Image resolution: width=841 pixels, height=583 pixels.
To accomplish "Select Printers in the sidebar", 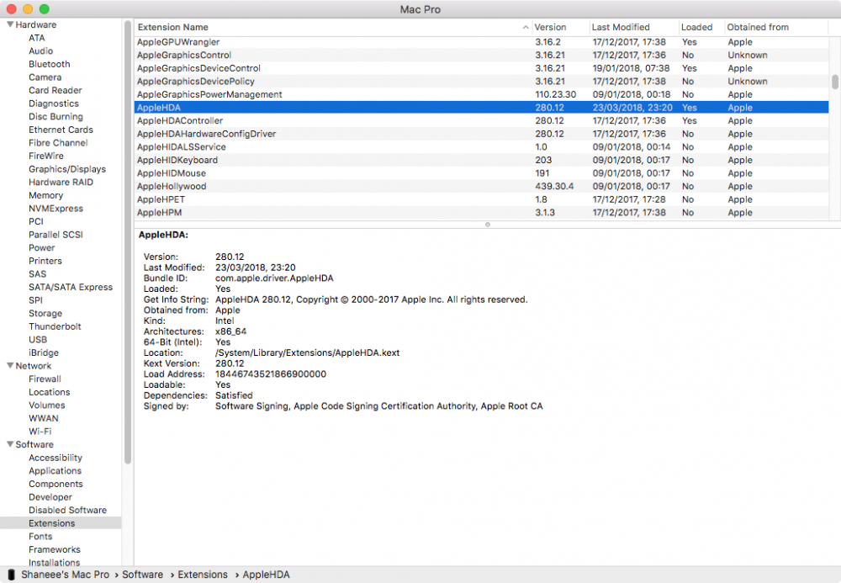I will coord(45,261).
